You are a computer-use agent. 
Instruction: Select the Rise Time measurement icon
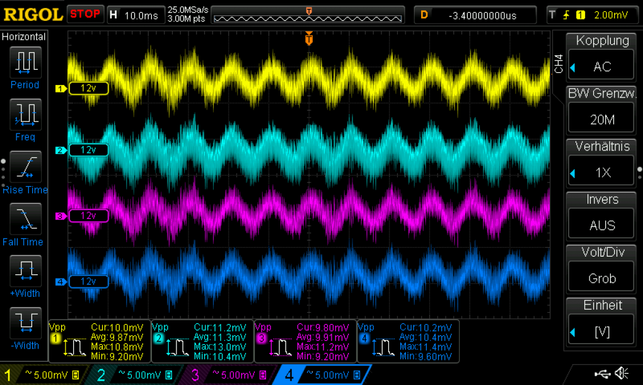tap(25, 167)
